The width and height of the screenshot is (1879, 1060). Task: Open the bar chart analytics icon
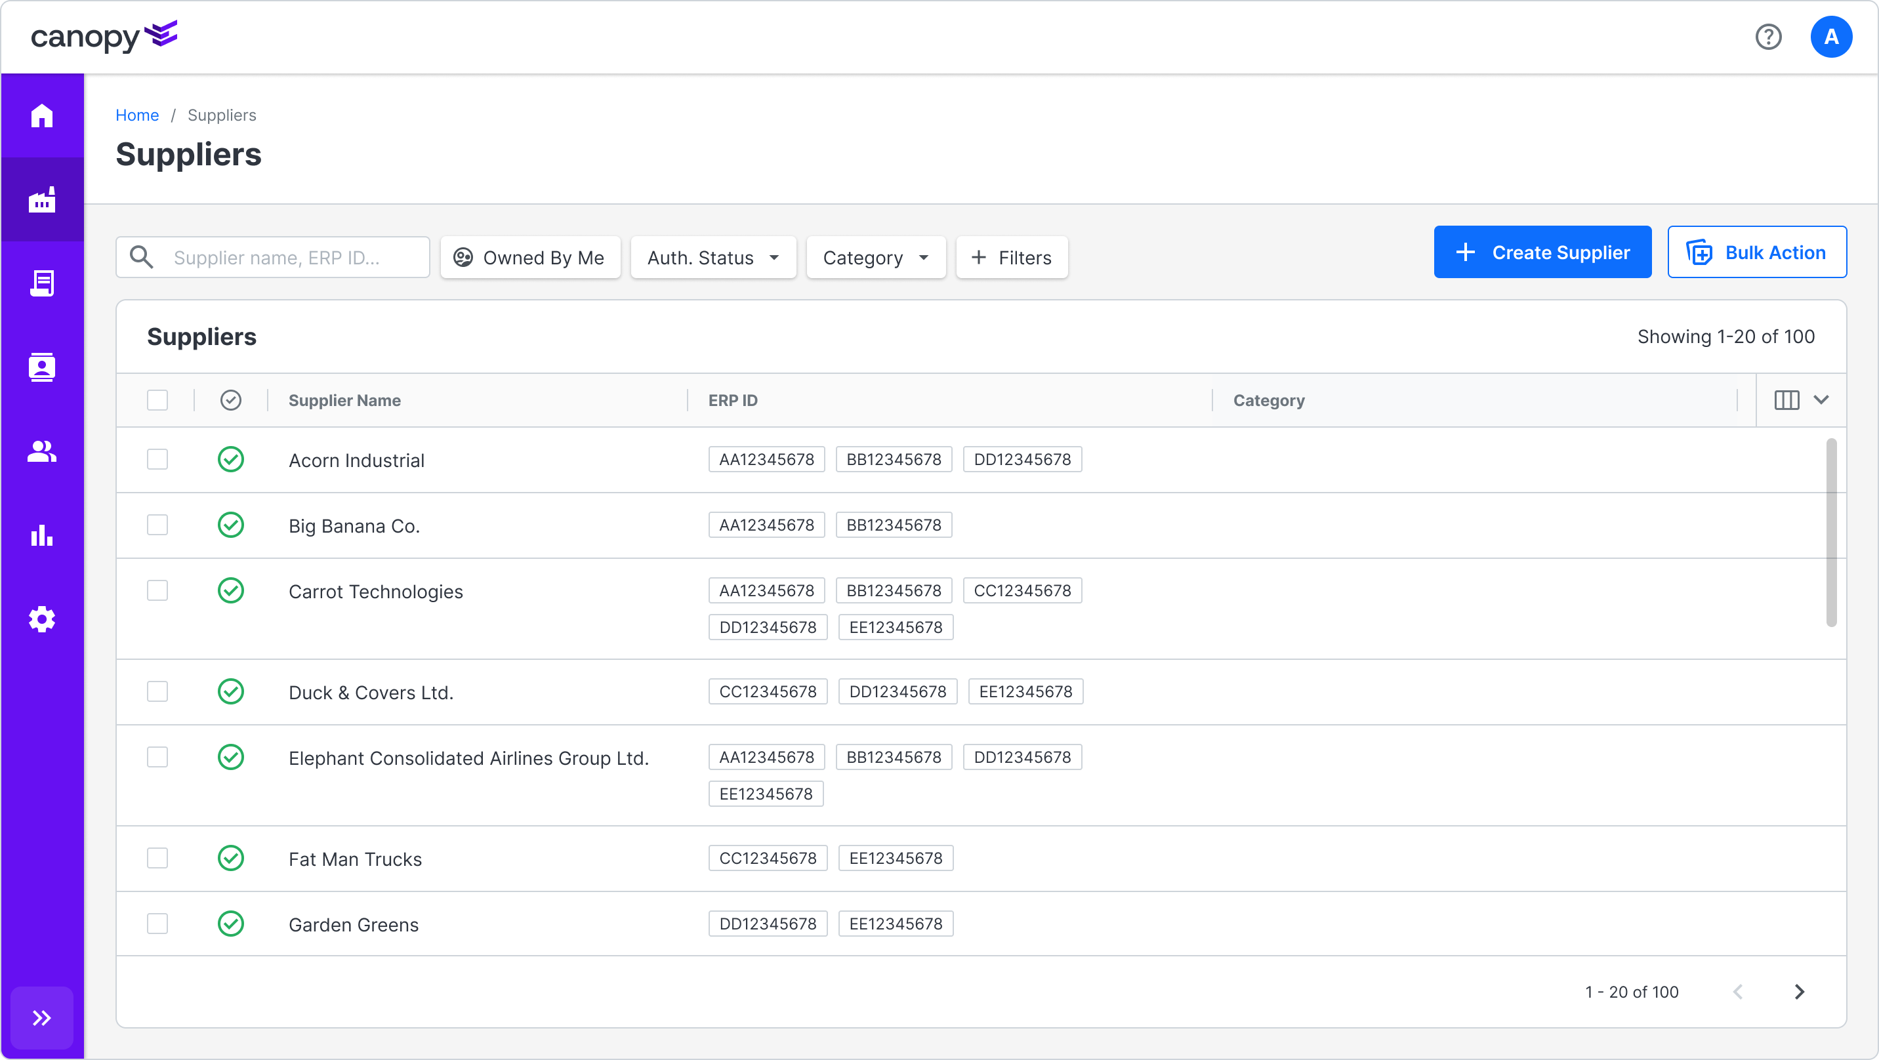click(x=41, y=535)
